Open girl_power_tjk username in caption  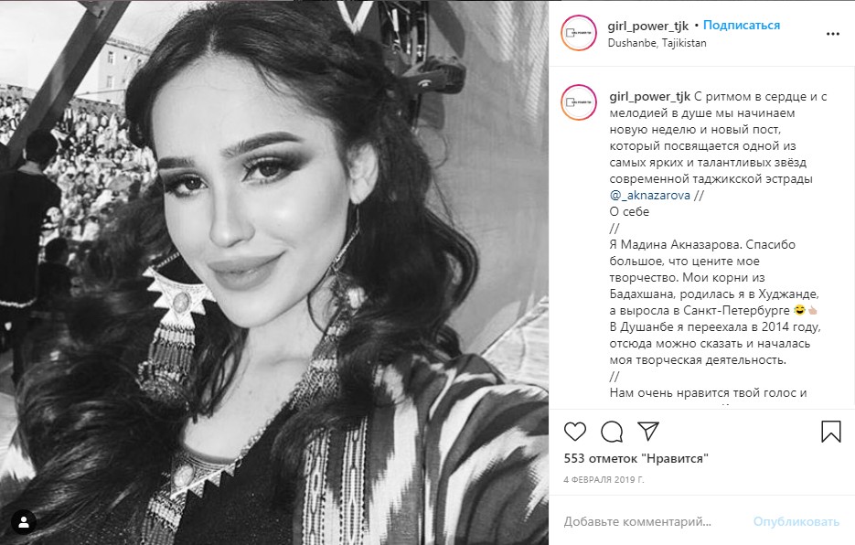coord(650,97)
